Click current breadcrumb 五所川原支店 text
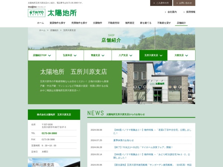Viewport: 223px width, 167px height. (x=70, y=30)
